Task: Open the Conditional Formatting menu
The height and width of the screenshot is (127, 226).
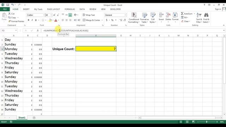Action: [x=134, y=18]
